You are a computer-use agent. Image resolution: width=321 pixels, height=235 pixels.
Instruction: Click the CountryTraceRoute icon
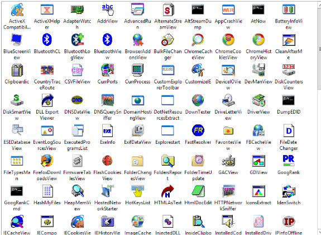pyautogui.click(x=47, y=70)
